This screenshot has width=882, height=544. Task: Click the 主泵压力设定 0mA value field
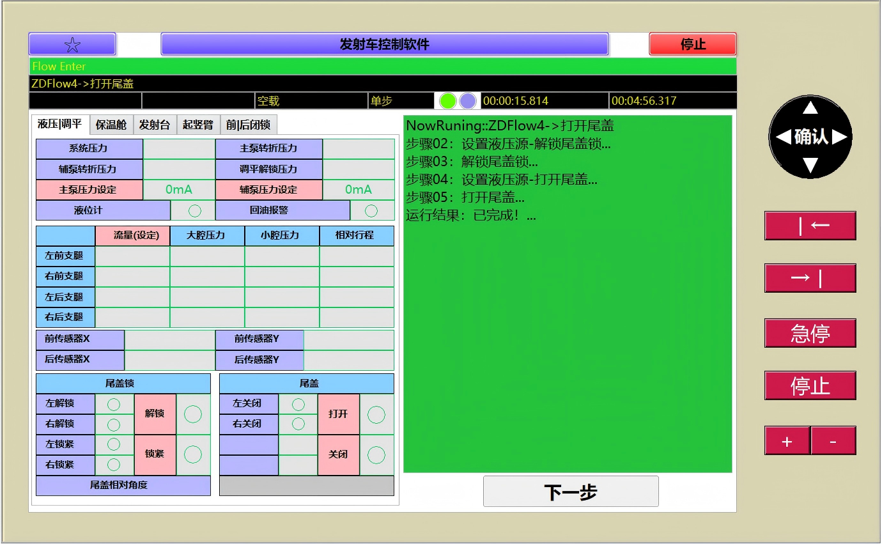[x=179, y=190]
